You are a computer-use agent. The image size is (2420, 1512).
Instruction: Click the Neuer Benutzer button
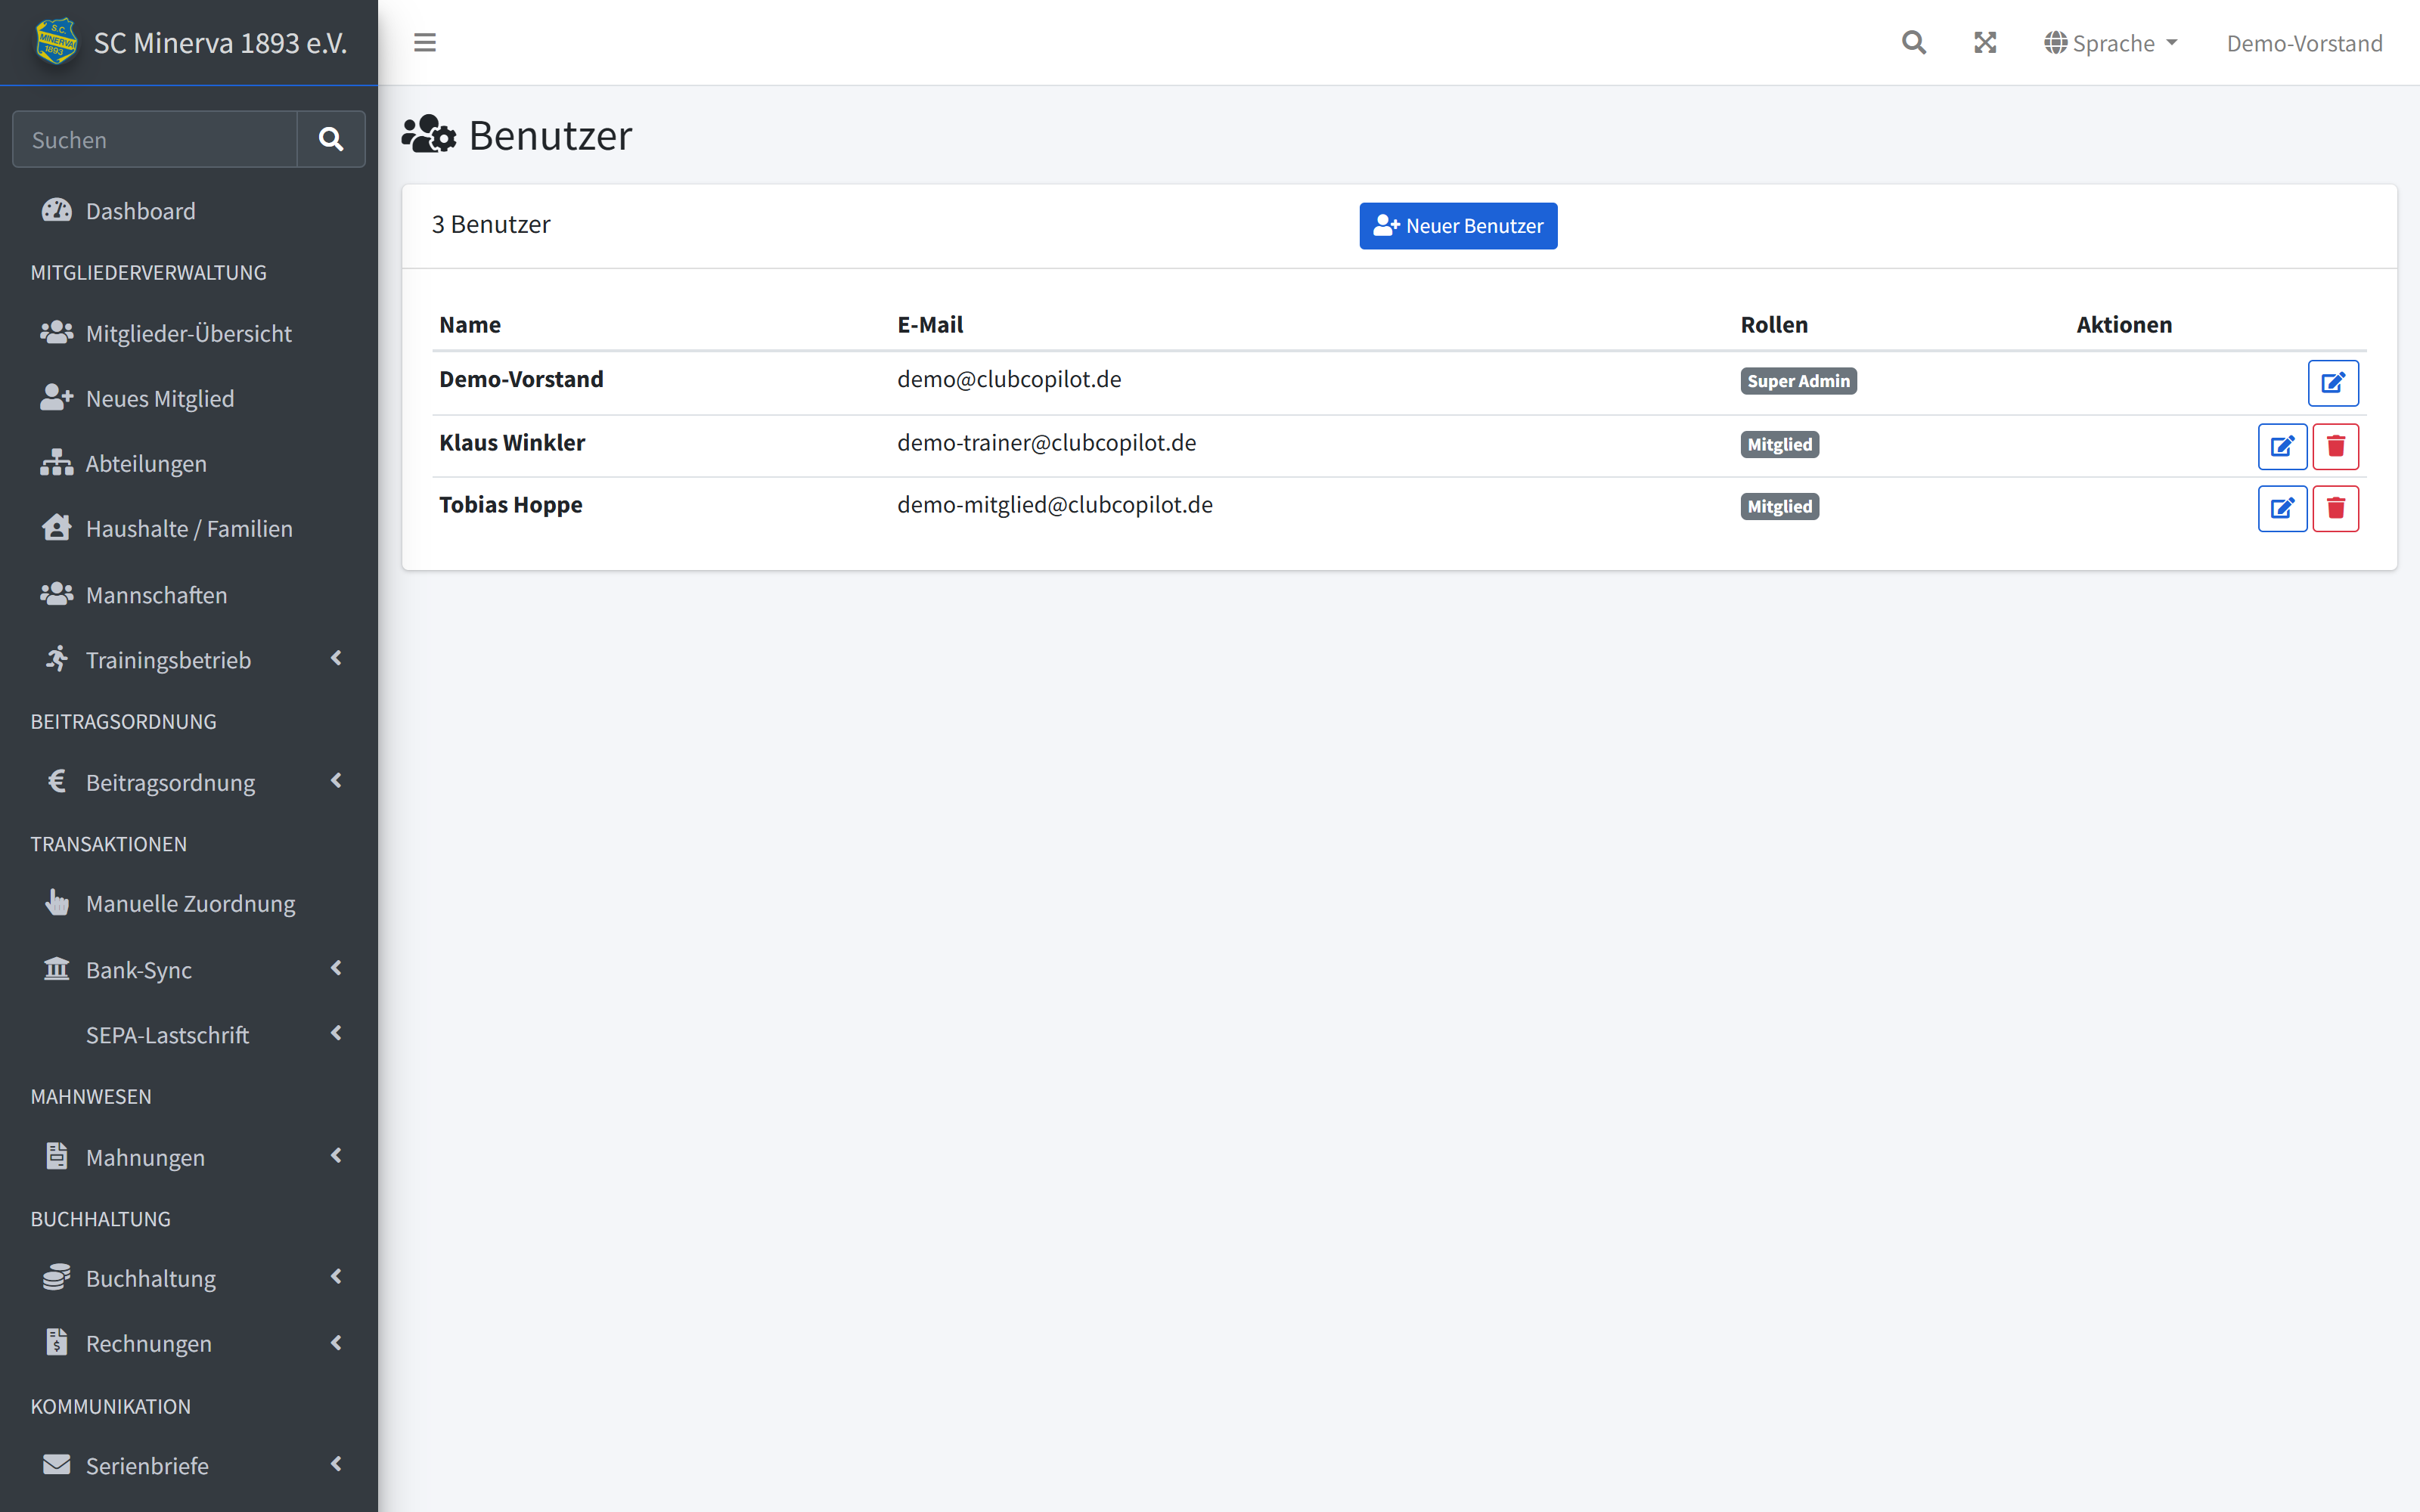click(x=1458, y=226)
